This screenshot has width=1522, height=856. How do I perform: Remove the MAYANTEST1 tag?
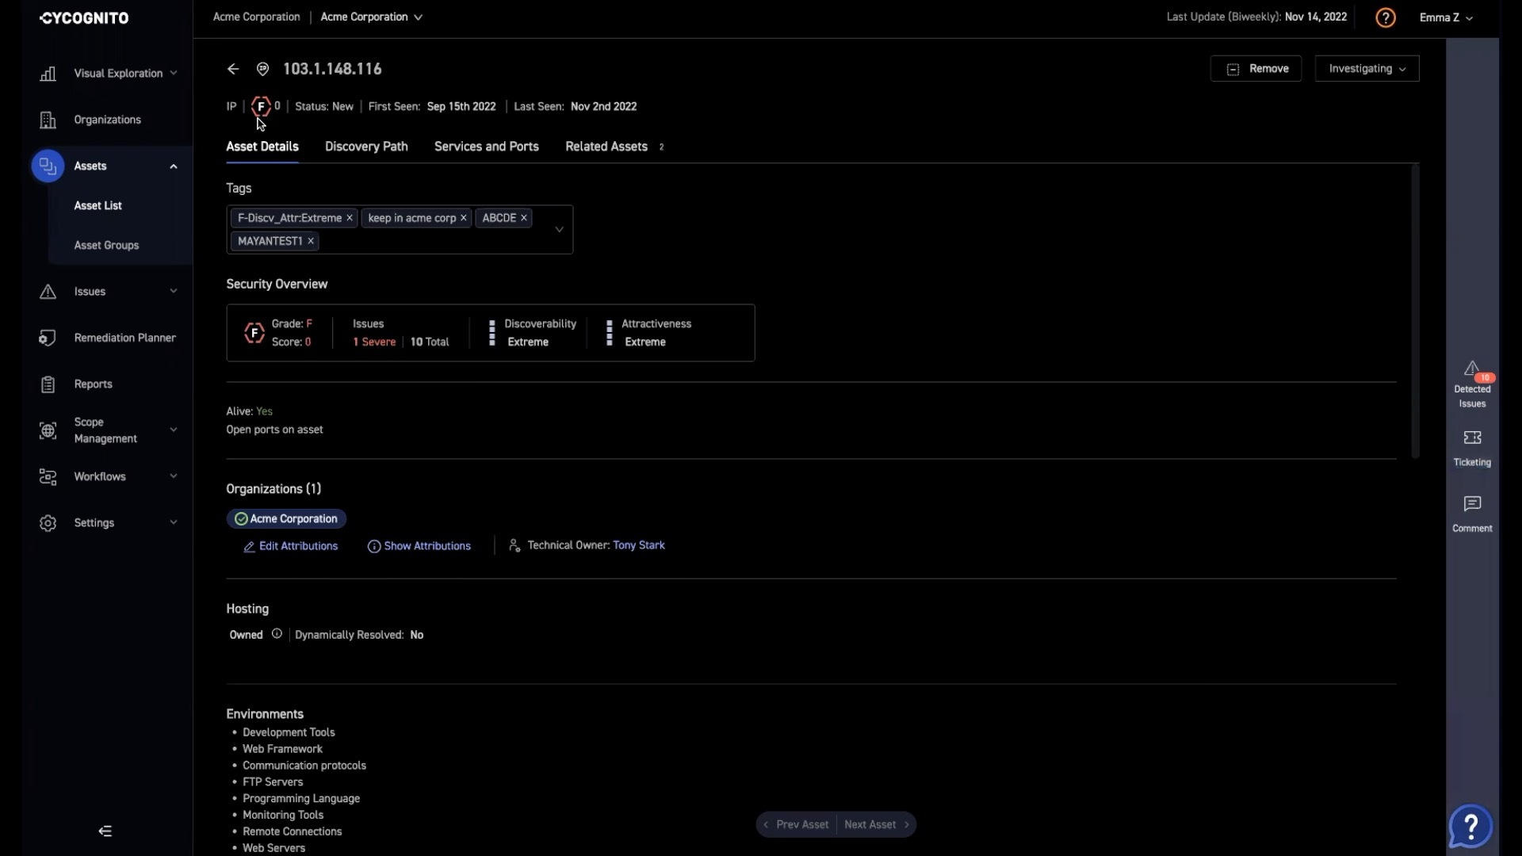tap(311, 241)
